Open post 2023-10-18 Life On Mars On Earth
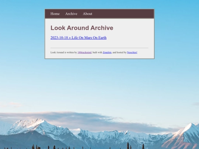Screen dimensions: 199x149 [x=78, y=38]
